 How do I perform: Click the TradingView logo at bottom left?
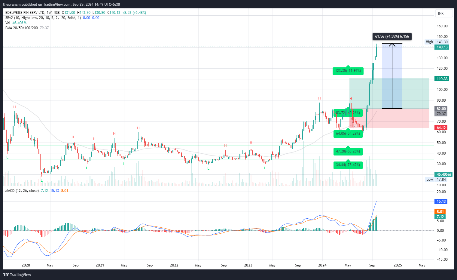pos(17,275)
